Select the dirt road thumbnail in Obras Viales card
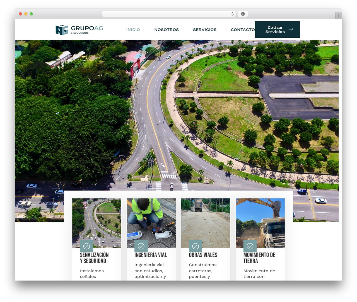Viewport: 357px width, 302px height. [206, 223]
